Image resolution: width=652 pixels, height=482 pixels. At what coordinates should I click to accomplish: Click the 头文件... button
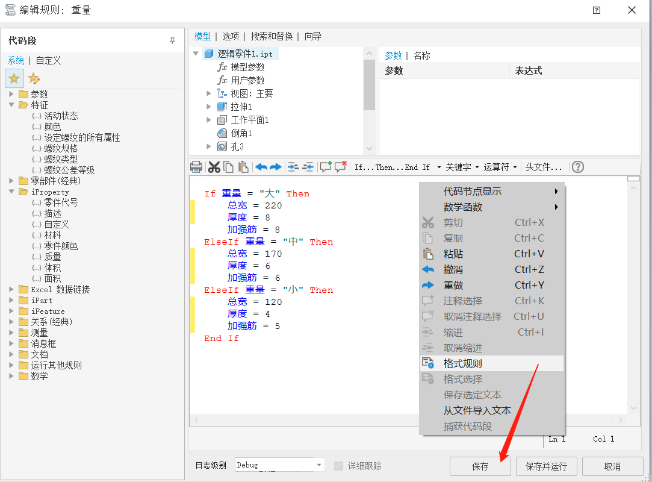[543, 167]
